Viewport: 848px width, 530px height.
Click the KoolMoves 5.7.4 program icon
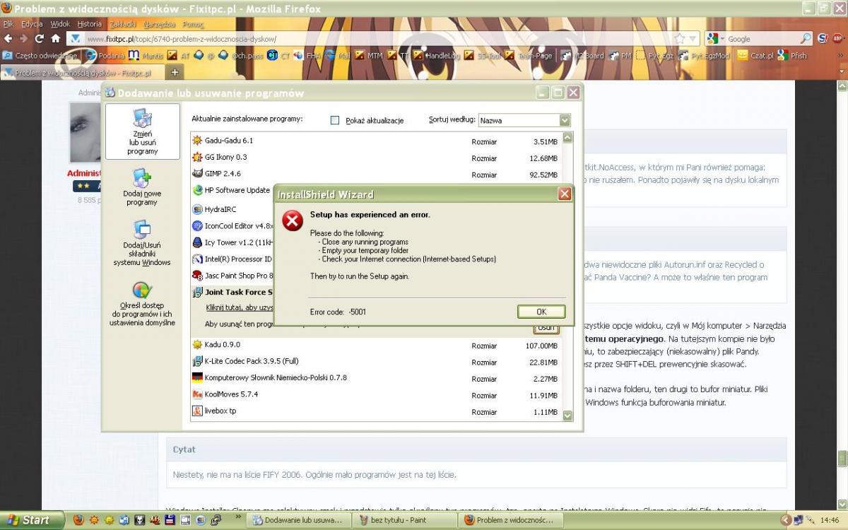tap(198, 394)
